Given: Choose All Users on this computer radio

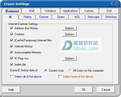Looking at the screenshot, I should tap(70, 71).
